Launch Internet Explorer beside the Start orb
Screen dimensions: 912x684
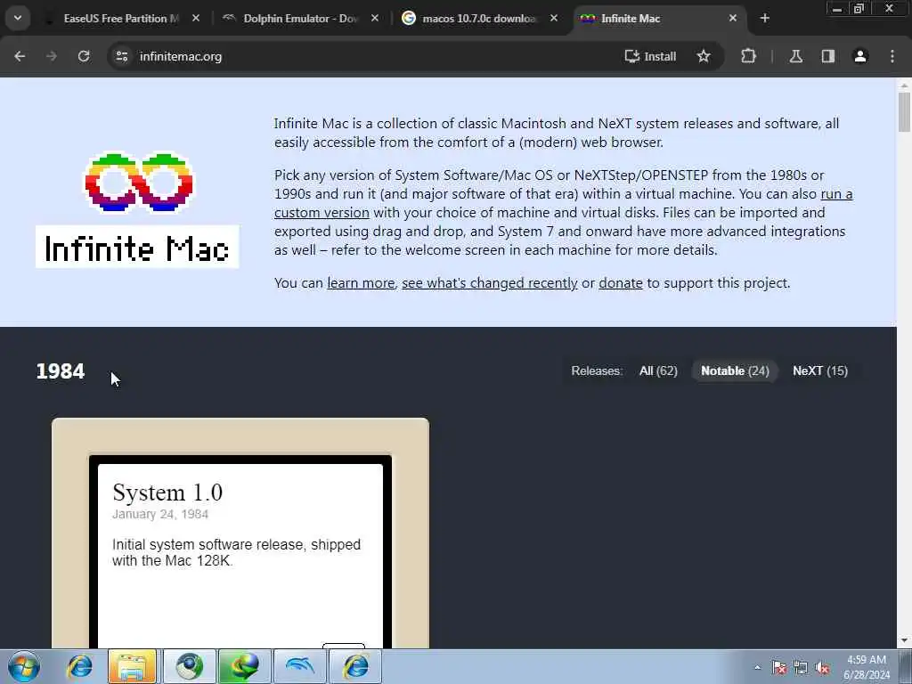tap(79, 666)
